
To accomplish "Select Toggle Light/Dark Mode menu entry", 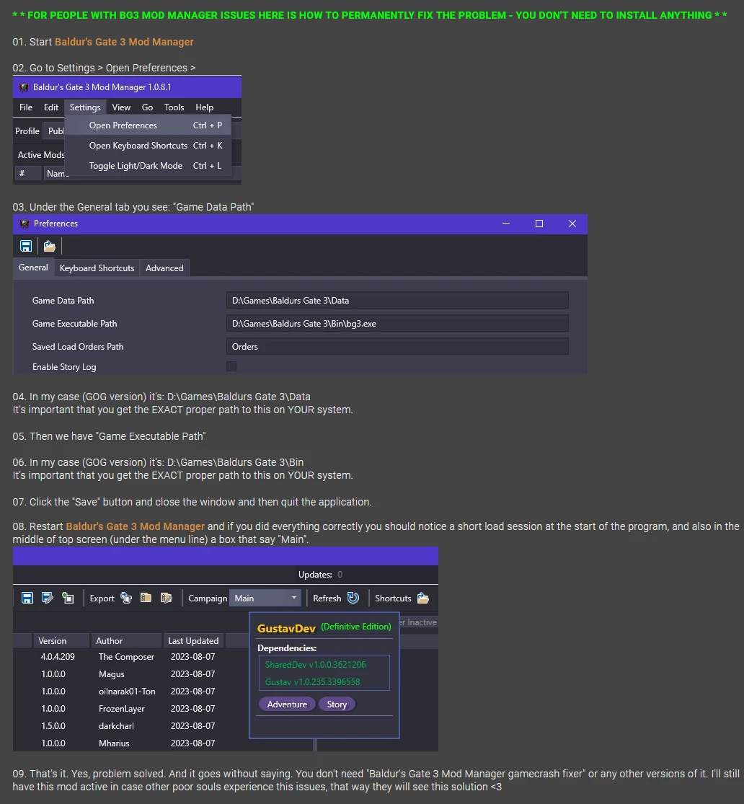I will click(136, 166).
